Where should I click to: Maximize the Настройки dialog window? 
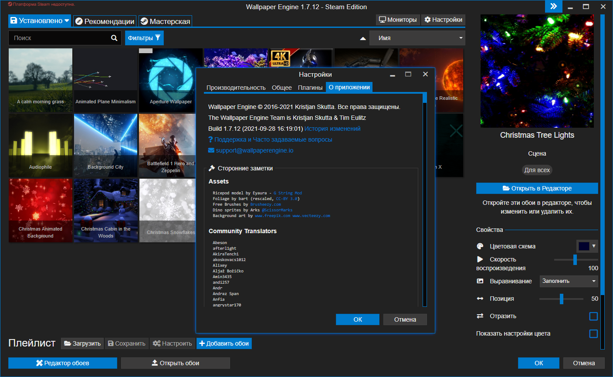pos(408,74)
